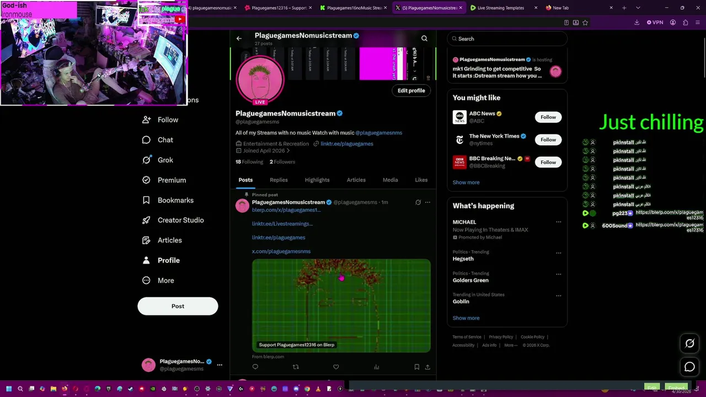The image size is (706, 397).
Task: Click reply icon on pinned post
Action: click(x=255, y=367)
